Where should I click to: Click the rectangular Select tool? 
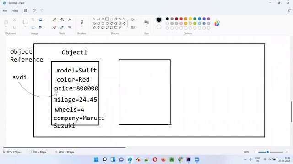point(25,22)
